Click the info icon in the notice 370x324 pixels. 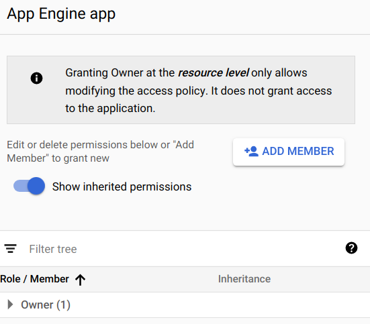36,78
